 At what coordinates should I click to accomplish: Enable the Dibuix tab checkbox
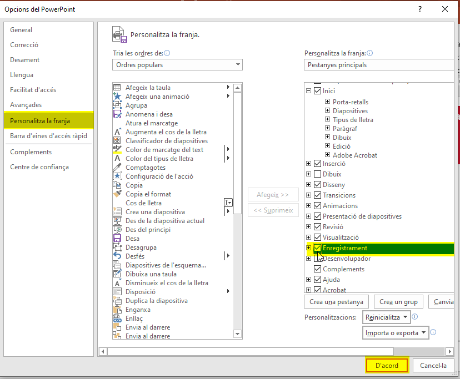click(318, 174)
